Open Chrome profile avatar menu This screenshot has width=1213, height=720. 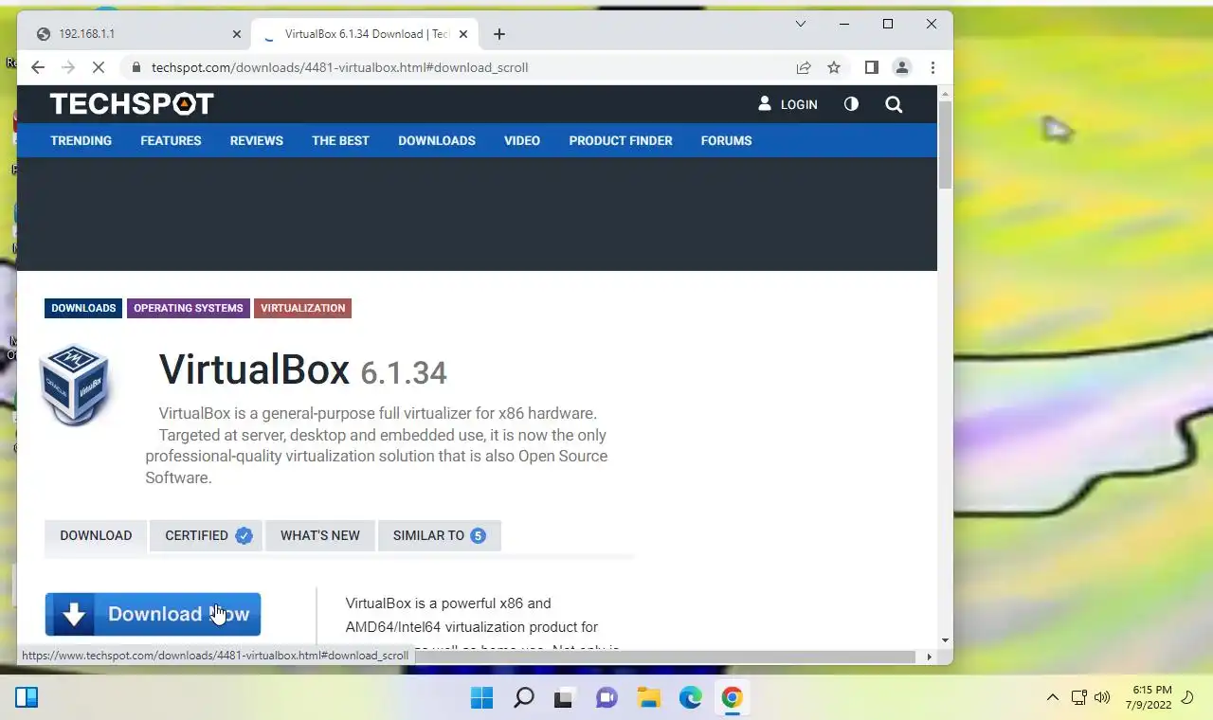(902, 67)
